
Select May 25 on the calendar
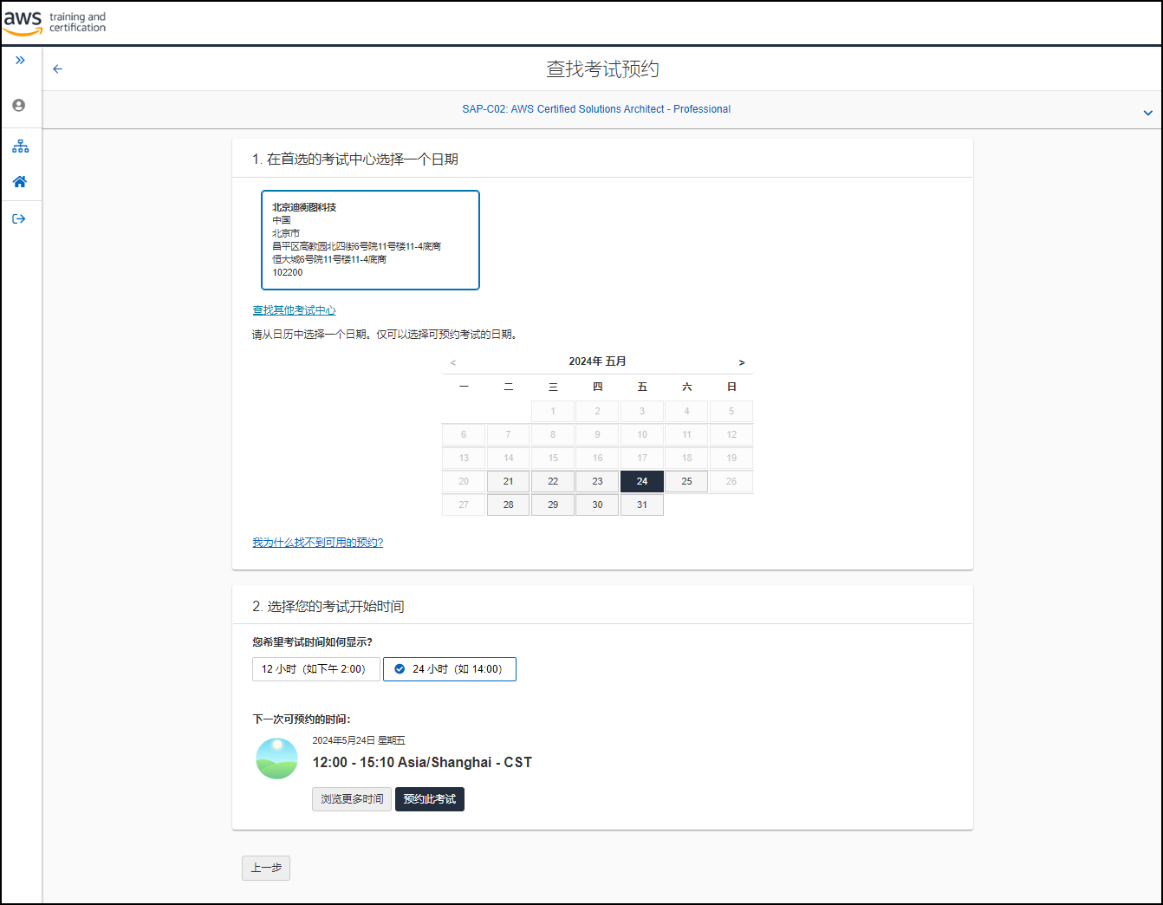point(686,481)
